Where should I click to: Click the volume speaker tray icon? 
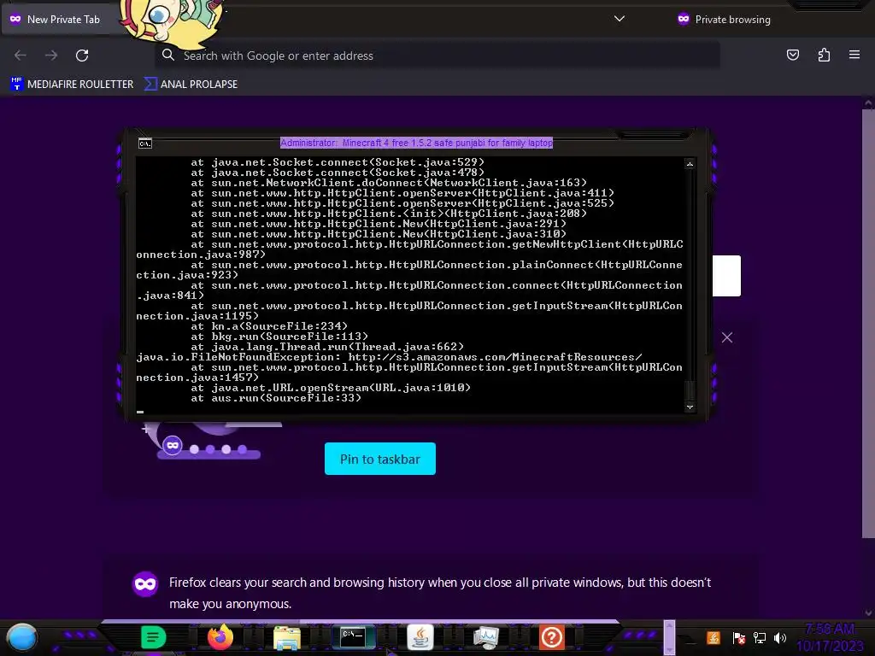point(780,637)
